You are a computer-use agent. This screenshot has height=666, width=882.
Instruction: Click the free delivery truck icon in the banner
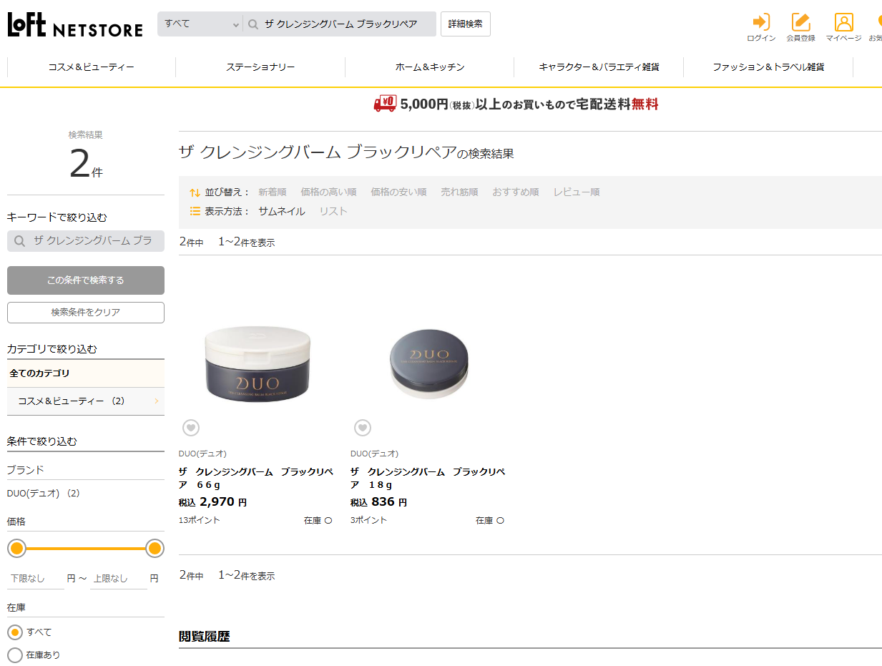click(385, 104)
